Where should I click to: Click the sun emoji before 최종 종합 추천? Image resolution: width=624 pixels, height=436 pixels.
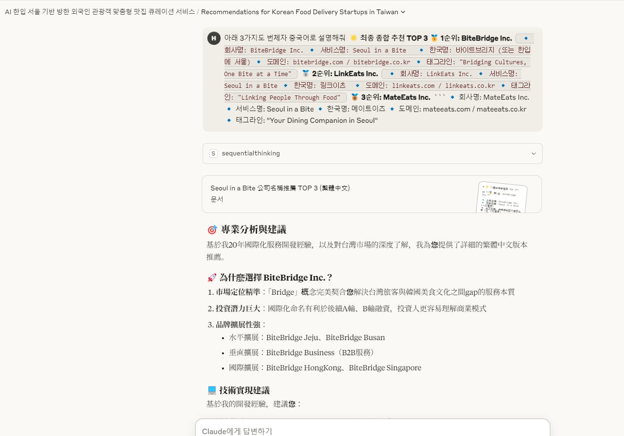(353, 38)
